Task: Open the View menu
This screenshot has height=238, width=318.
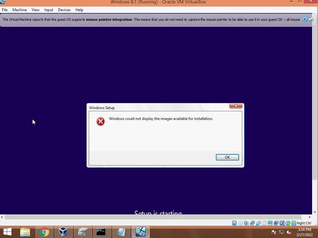Action: coord(35,10)
